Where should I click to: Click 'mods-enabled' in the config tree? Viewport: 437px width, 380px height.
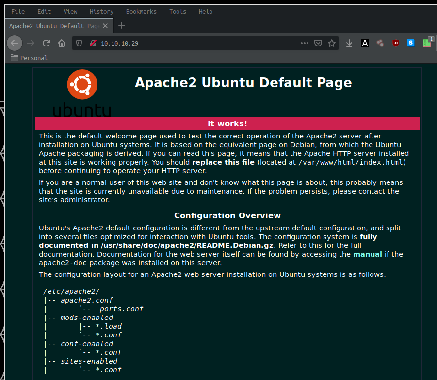87,318
